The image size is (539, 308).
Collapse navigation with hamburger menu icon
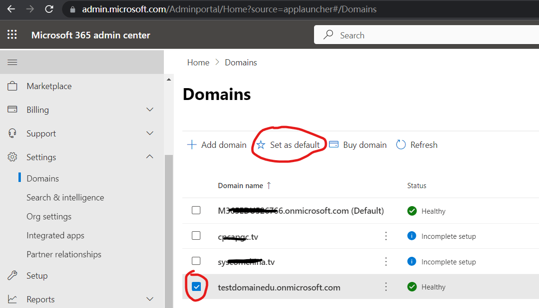pos(12,62)
